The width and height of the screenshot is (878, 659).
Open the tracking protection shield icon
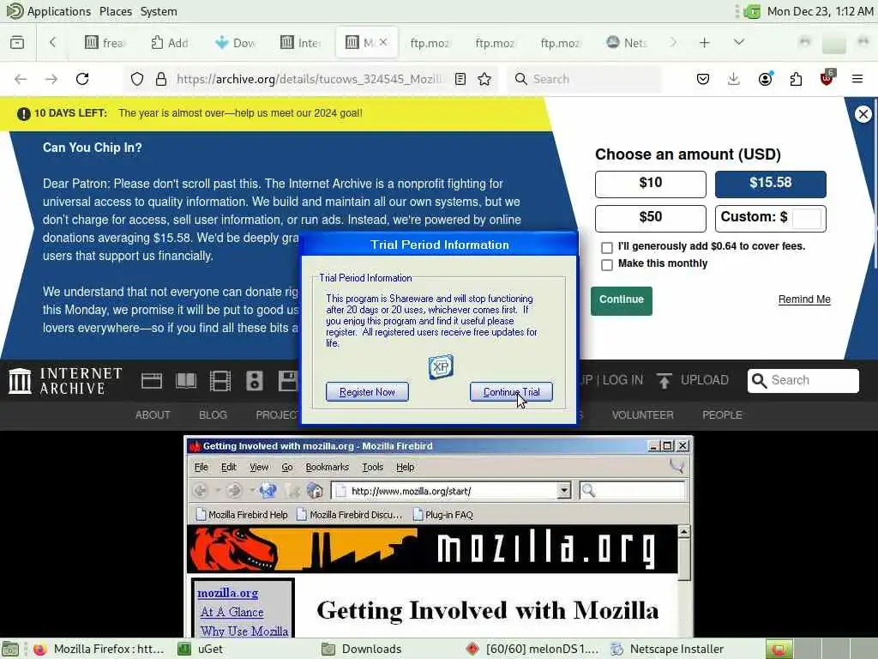tap(137, 79)
